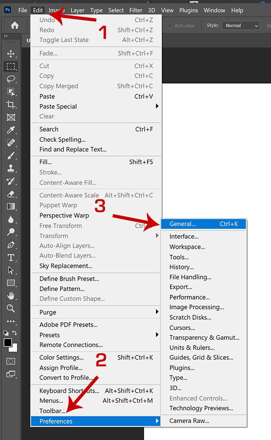
Task: Click the Home screen icon
Action: pos(15,25)
